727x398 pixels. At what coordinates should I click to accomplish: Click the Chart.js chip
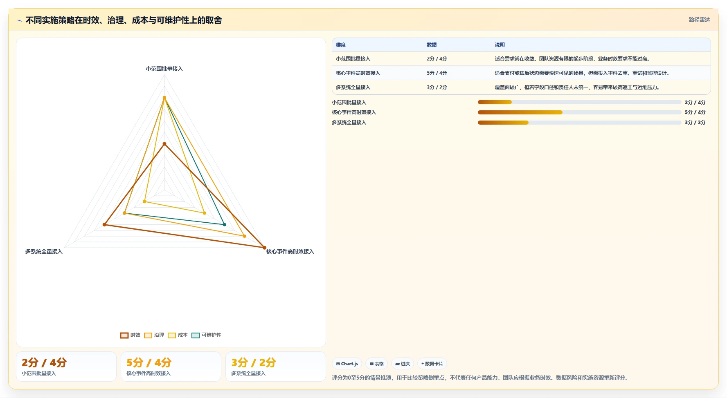pos(347,364)
